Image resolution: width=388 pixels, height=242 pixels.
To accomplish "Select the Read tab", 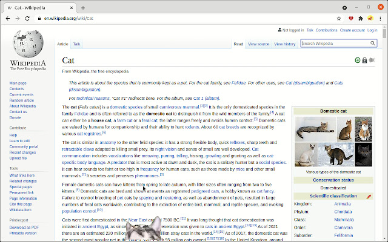I will (x=238, y=44).
